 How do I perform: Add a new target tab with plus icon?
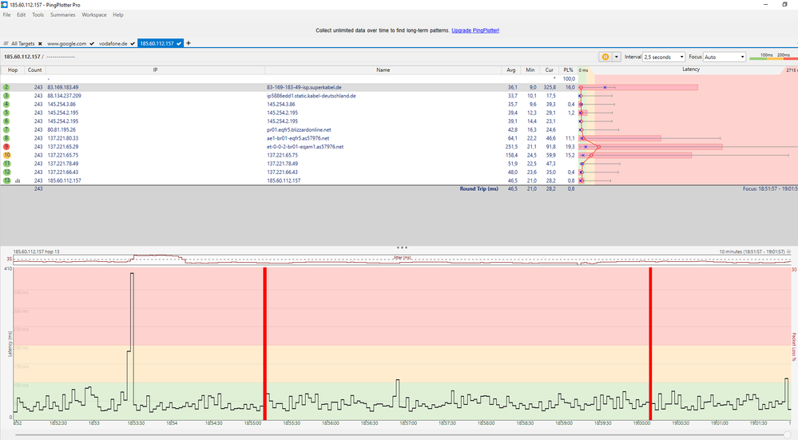(x=189, y=43)
